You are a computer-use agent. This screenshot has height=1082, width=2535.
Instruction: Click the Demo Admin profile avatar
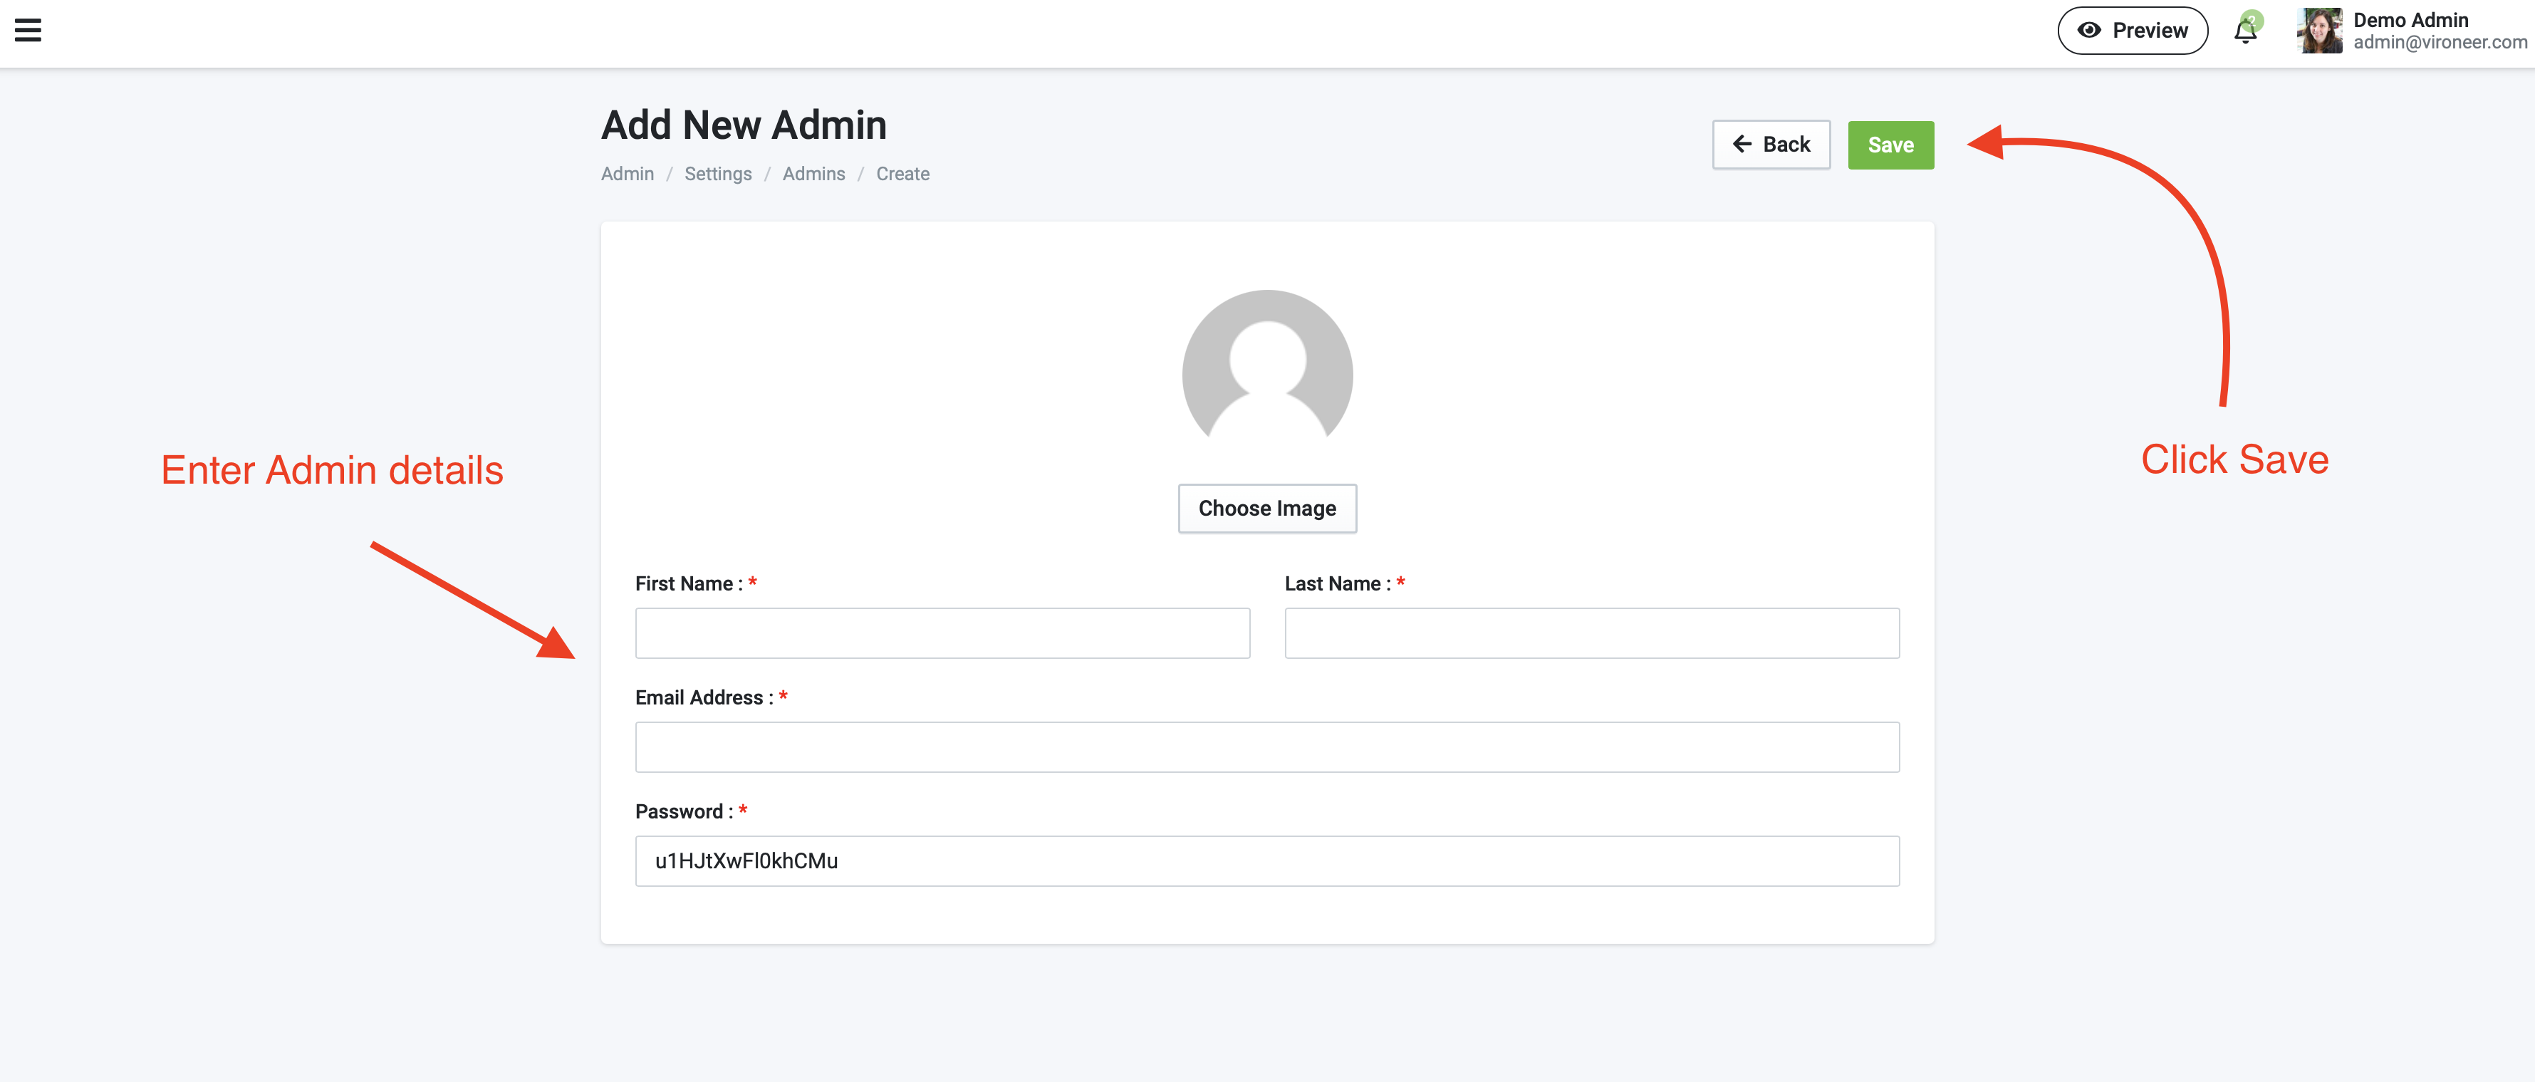point(2318,31)
